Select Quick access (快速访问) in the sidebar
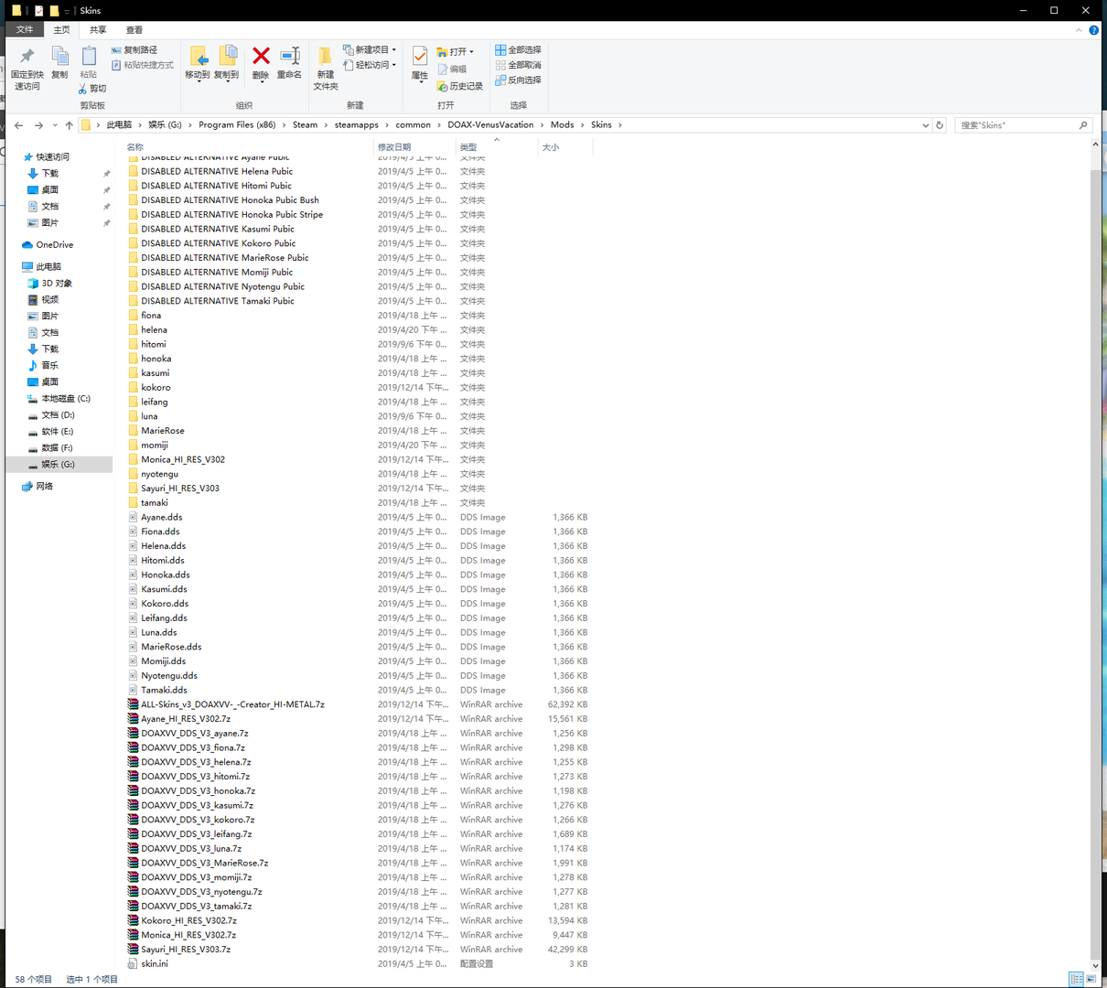1107x988 pixels. (52, 157)
